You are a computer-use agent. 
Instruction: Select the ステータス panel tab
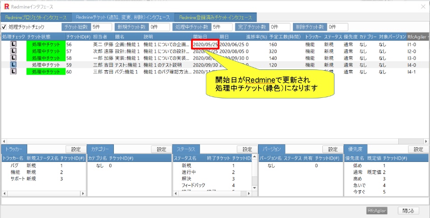(x=186, y=149)
